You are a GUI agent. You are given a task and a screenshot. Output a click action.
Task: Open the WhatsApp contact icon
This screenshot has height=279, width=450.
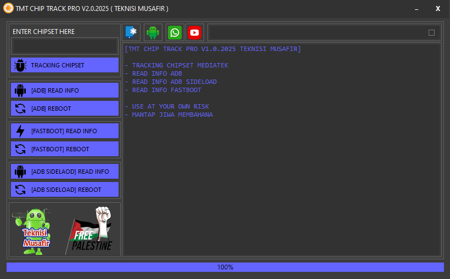[x=175, y=32]
